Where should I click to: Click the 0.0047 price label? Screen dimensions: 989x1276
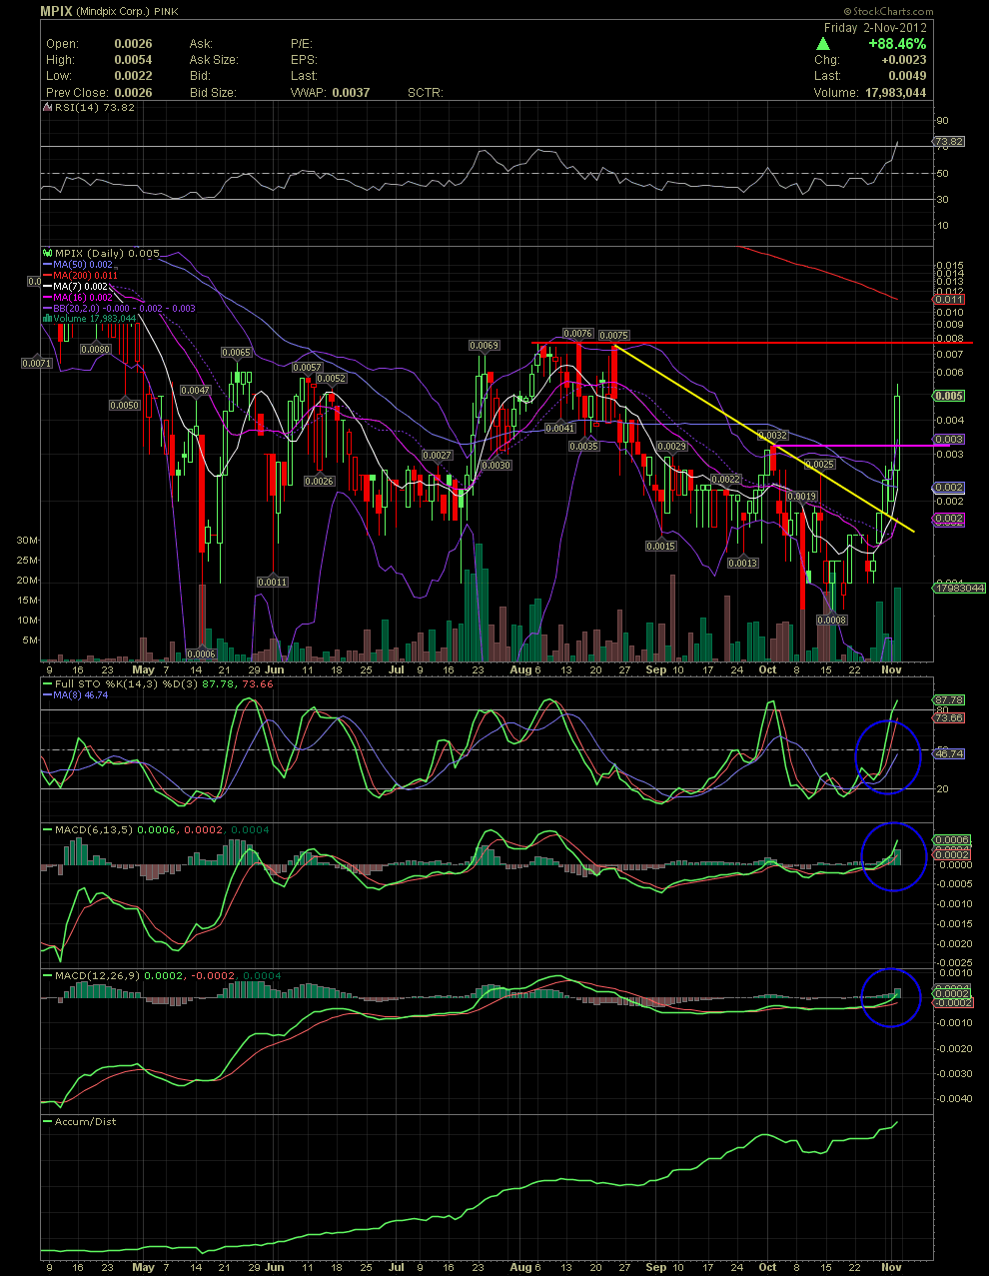click(x=195, y=391)
